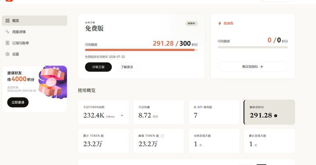Viewport: 316px width, 165px height.
Task: Click the info icon next to 峰值 TOKEN 数
Action: pos(163,136)
